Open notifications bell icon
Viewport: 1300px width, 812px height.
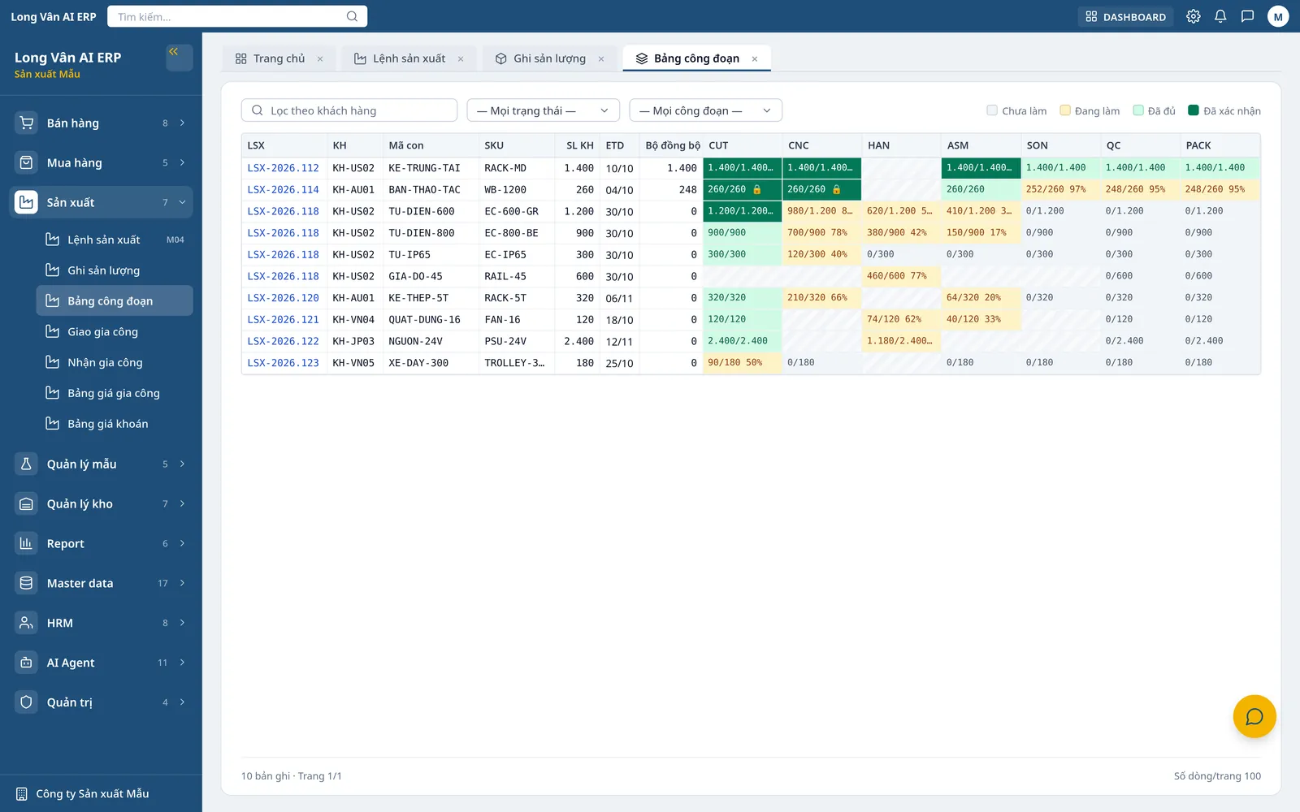click(1220, 16)
